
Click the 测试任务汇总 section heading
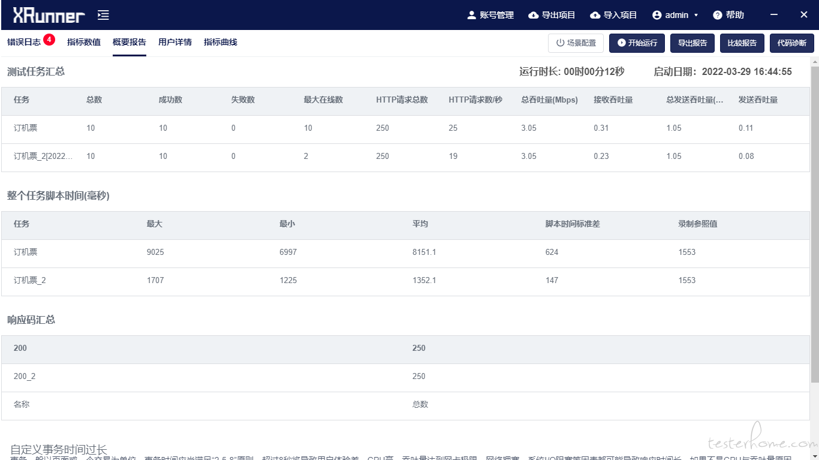36,71
